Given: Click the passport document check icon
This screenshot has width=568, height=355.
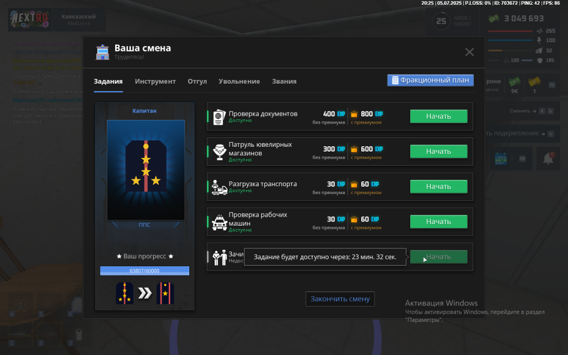Looking at the screenshot, I should 219,117.
